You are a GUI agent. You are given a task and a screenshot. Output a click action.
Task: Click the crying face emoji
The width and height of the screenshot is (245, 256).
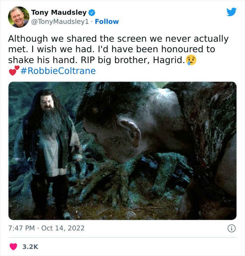tap(191, 60)
